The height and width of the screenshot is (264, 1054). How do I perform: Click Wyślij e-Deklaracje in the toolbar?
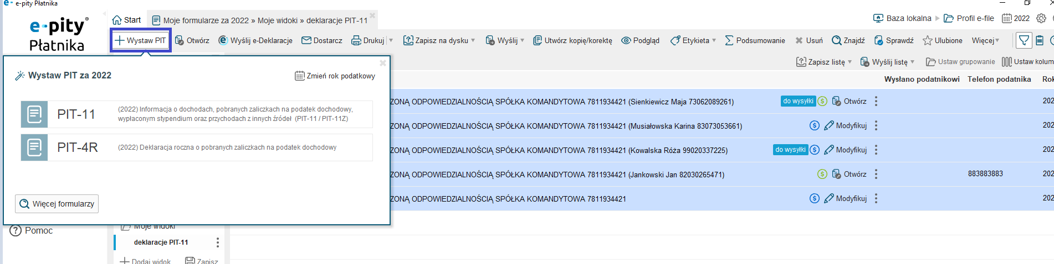click(x=255, y=40)
